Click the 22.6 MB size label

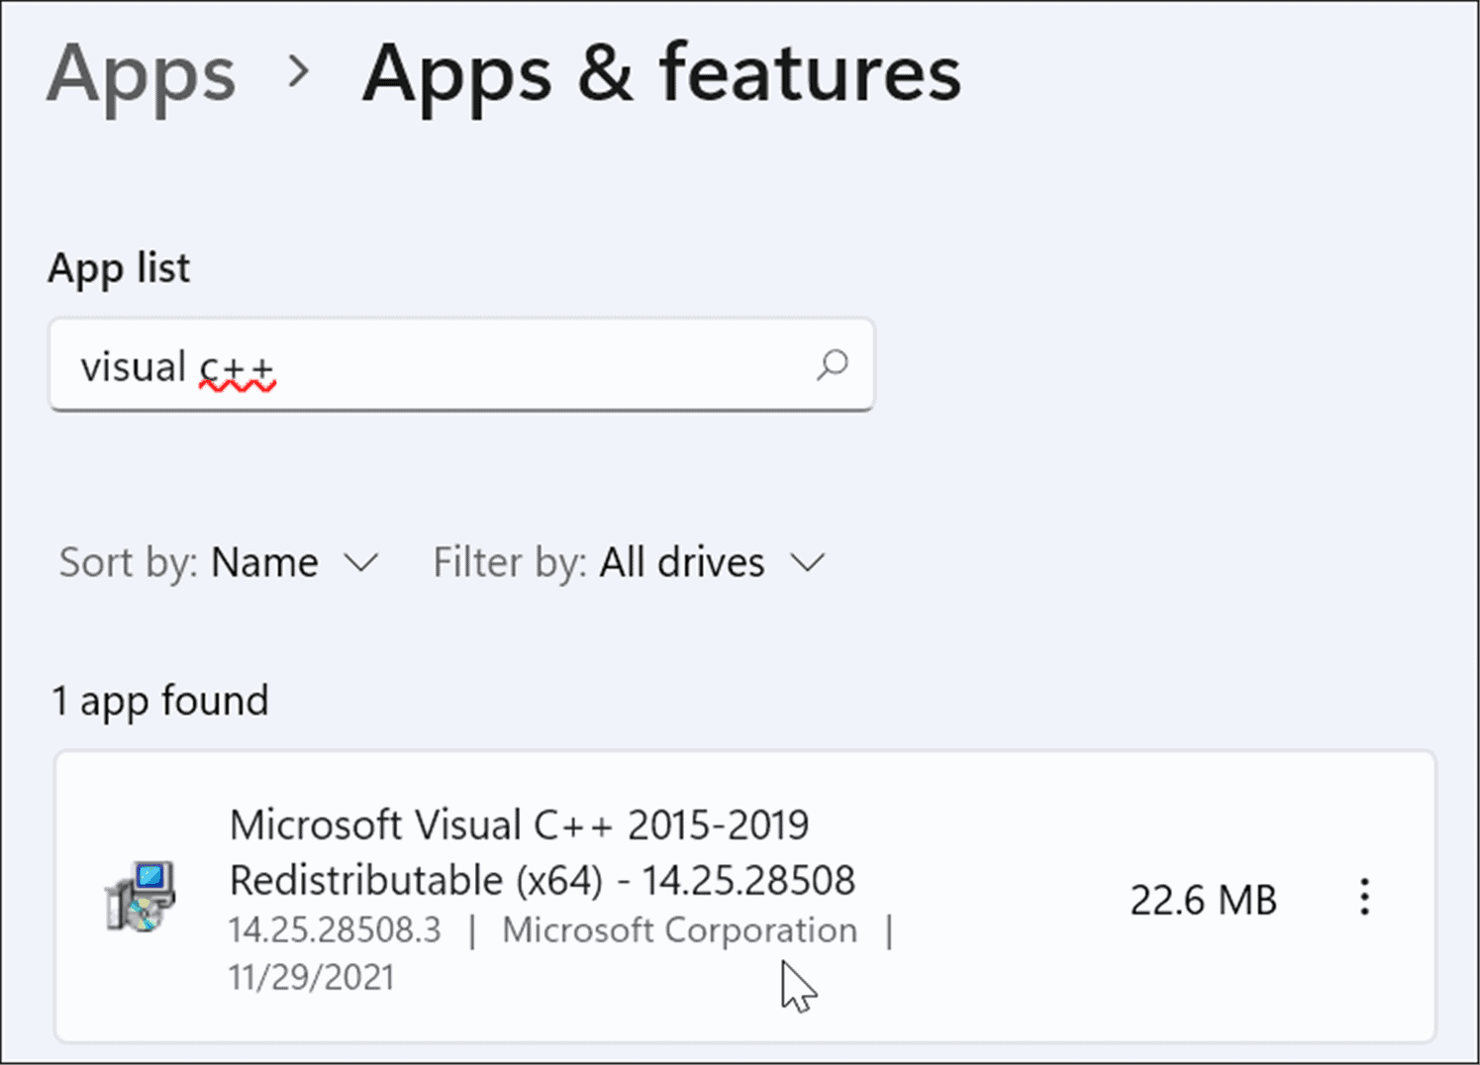[x=1203, y=899]
